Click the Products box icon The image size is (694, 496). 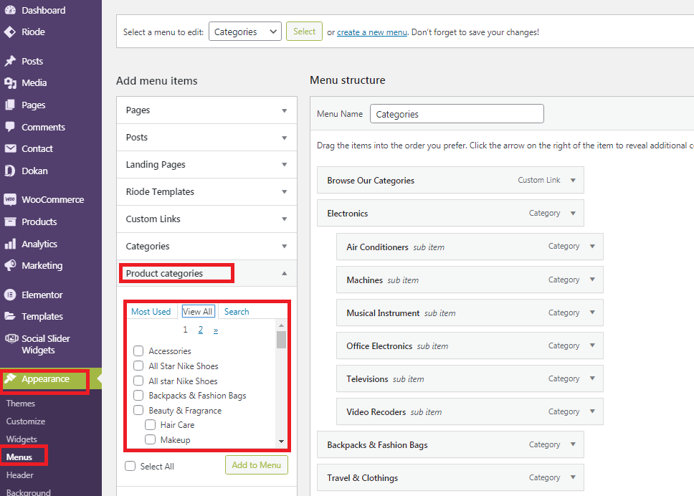pos(10,221)
